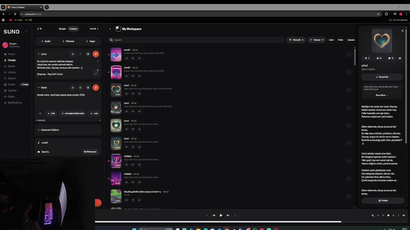Collapse the SUNO sidebar arrow
This screenshot has height=230, width=410.
click(x=27, y=32)
